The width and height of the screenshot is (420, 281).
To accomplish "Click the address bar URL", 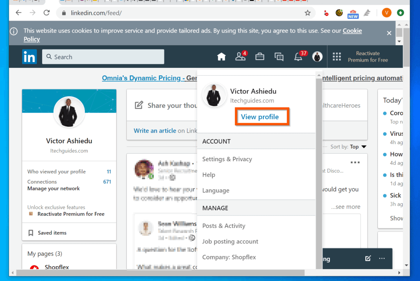I will pyautogui.click(x=96, y=13).
